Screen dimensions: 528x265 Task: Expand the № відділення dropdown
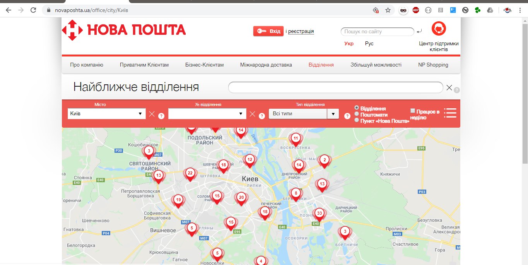point(207,114)
